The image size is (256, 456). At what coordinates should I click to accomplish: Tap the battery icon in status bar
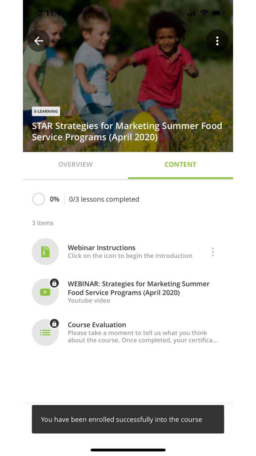click(x=218, y=13)
